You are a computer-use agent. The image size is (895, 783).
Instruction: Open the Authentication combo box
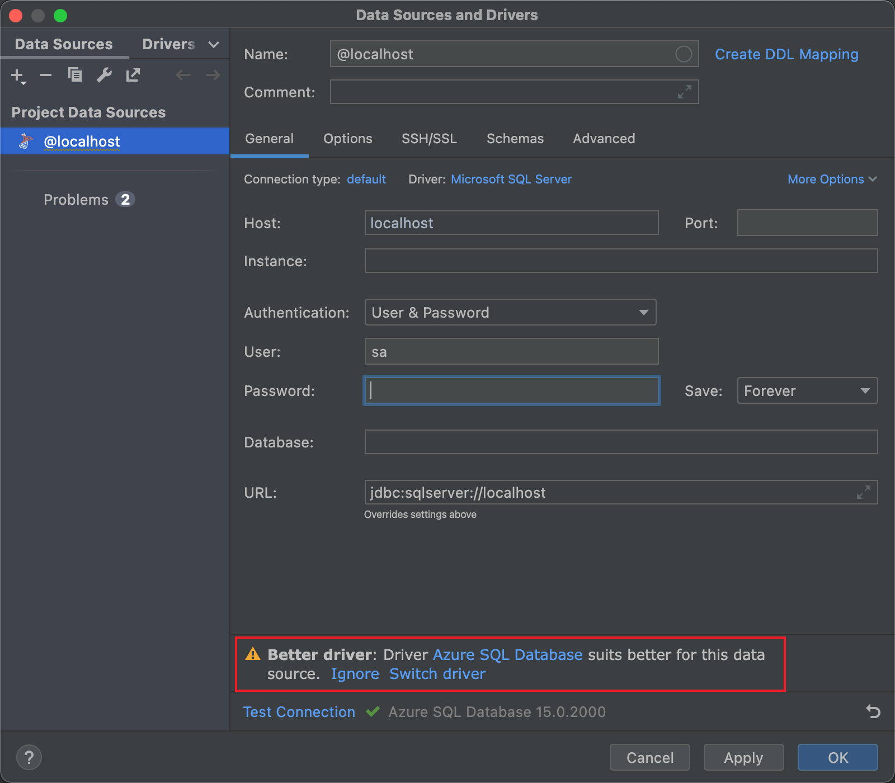(x=510, y=312)
